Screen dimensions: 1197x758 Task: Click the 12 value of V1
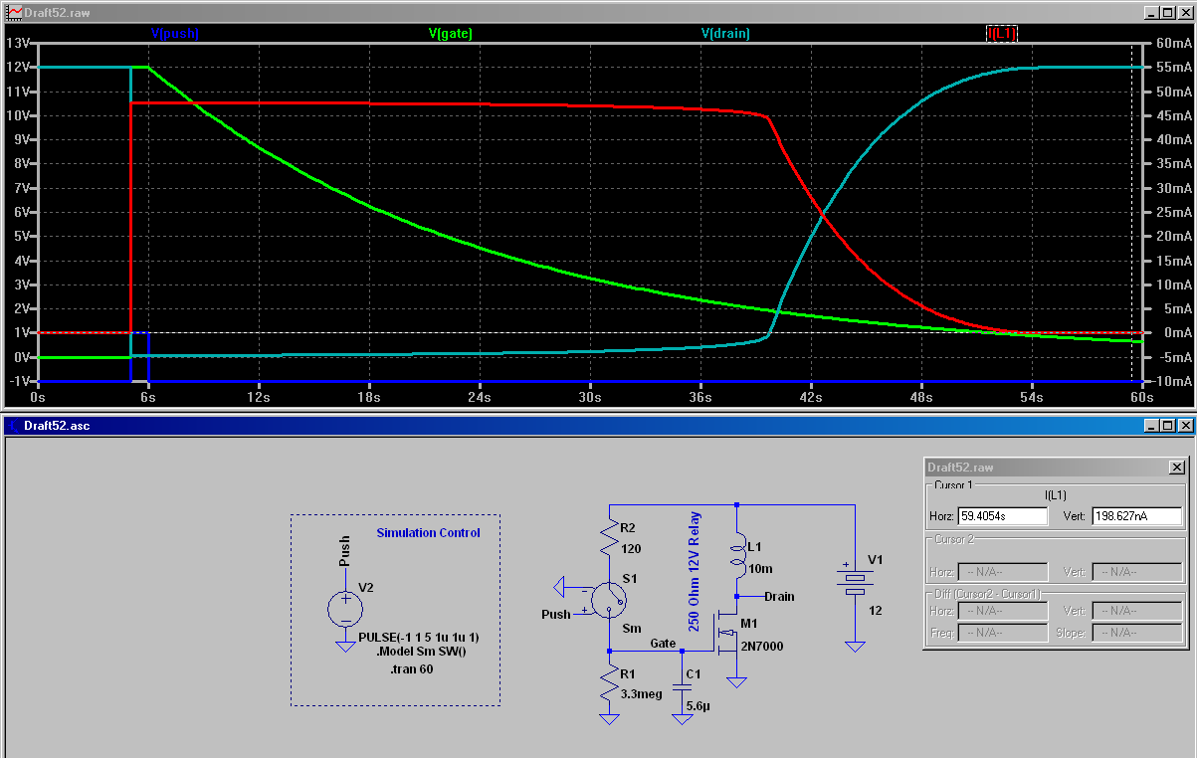pyautogui.click(x=875, y=609)
